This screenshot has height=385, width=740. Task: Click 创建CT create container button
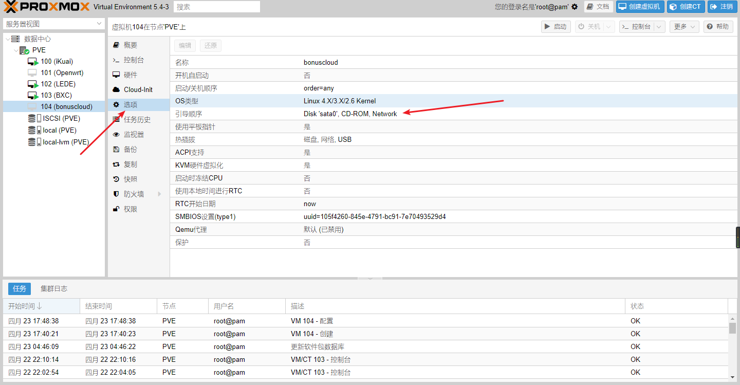tap(686, 7)
